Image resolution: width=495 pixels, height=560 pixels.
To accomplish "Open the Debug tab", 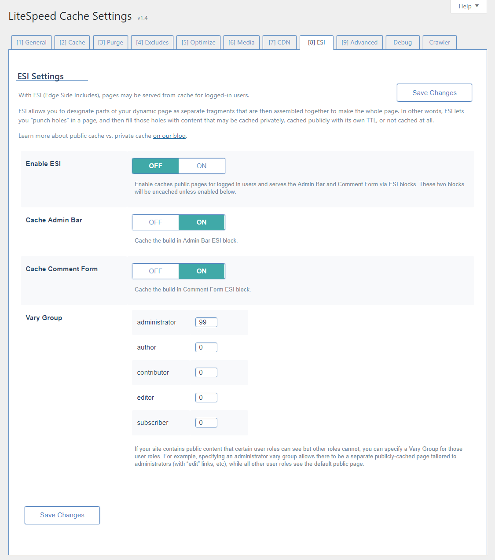I will [403, 43].
